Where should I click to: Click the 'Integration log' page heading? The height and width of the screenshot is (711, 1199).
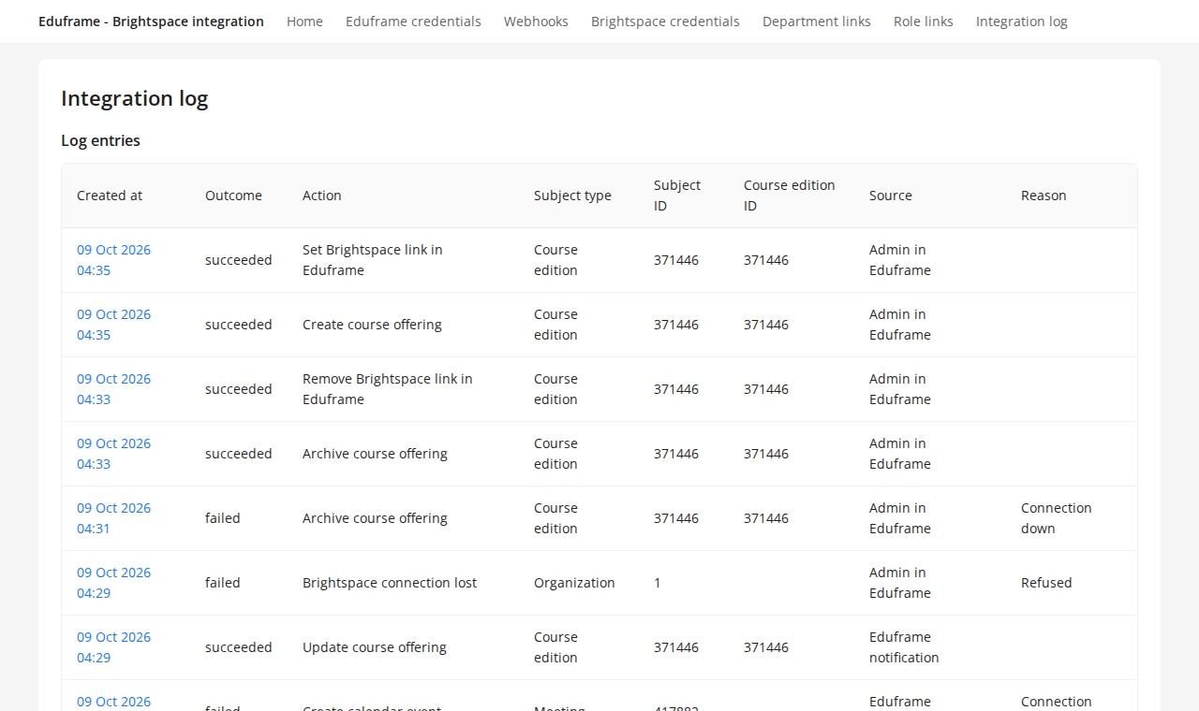coord(134,98)
